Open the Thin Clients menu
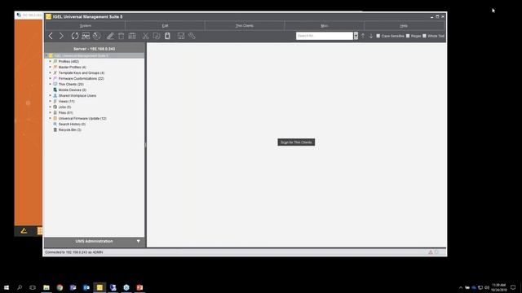522x293 pixels. point(245,25)
